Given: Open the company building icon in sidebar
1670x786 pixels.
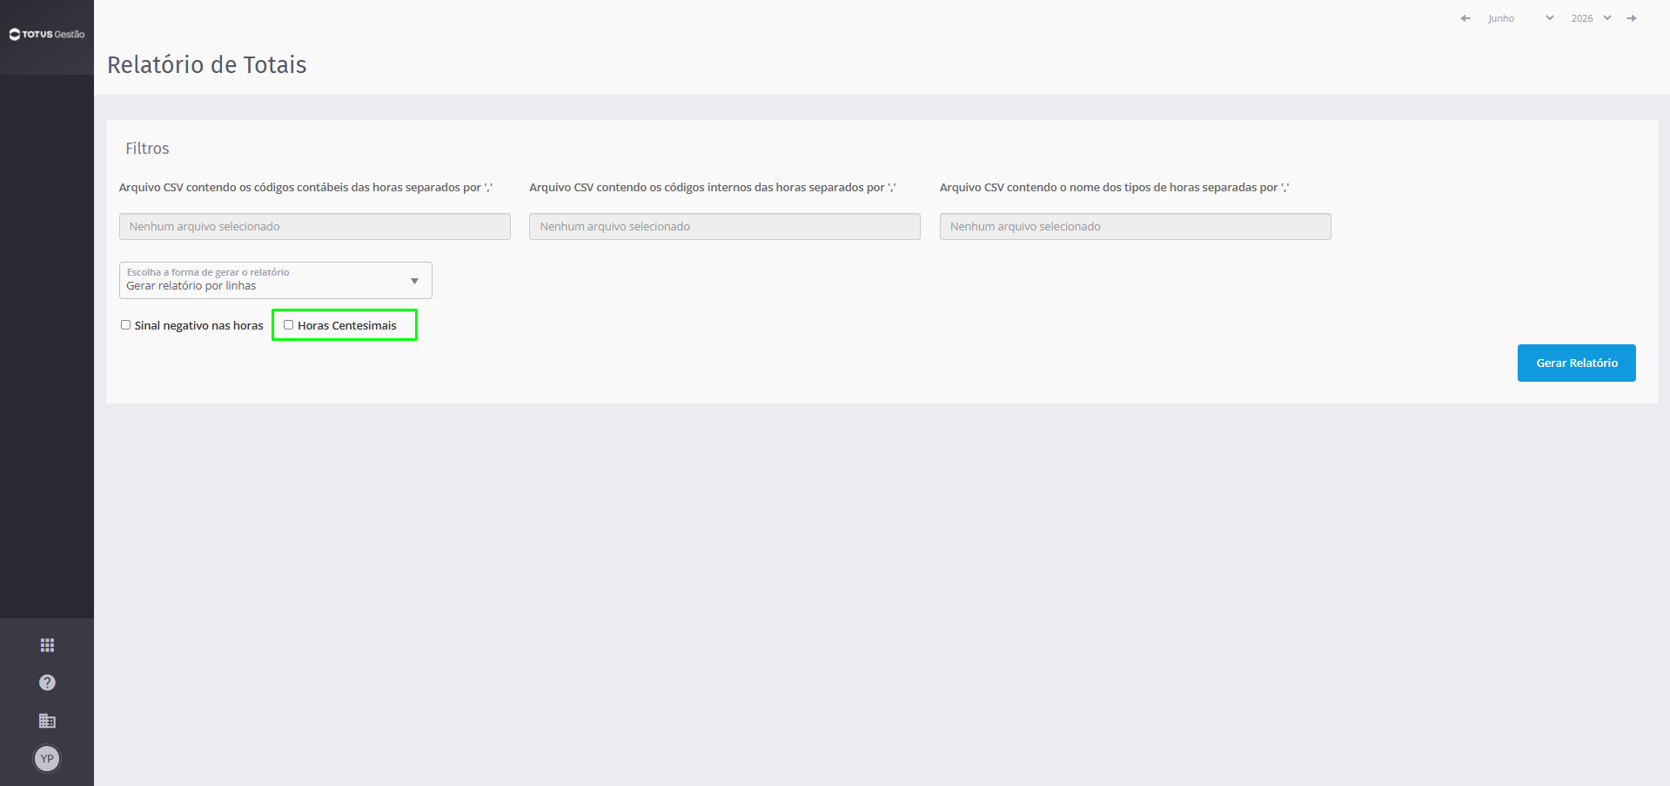Looking at the screenshot, I should coord(47,721).
